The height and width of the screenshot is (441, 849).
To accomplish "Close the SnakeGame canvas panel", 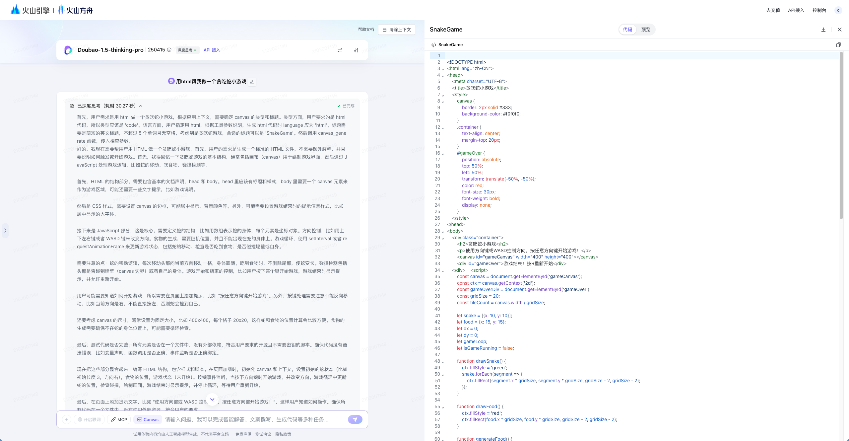I will pyautogui.click(x=839, y=30).
